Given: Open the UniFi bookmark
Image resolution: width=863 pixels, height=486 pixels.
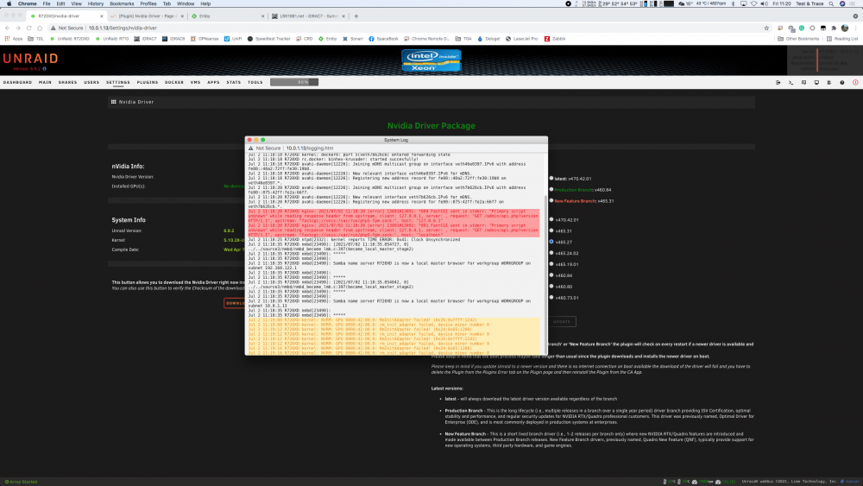Looking at the screenshot, I should pyautogui.click(x=233, y=39).
